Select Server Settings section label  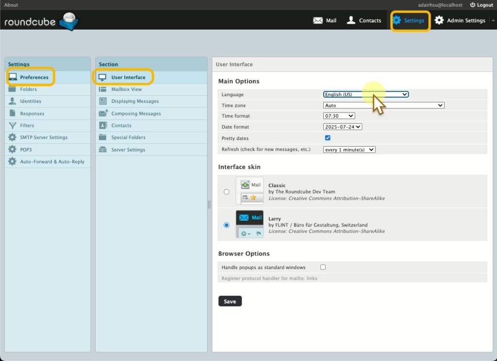coord(128,150)
